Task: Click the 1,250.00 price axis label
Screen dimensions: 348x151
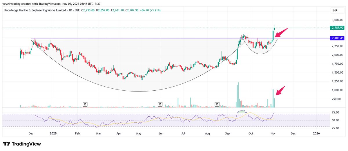Action: tap(338, 81)
